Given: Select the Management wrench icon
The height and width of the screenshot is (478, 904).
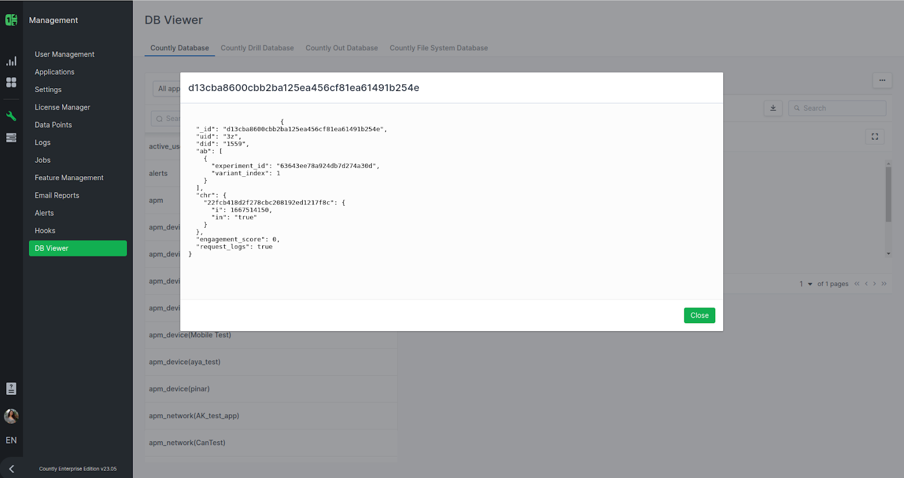Looking at the screenshot, I should (11, 116).
